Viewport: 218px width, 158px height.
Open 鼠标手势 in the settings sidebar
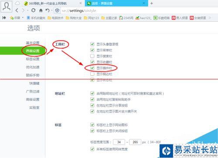pyautogui.click(x=33, y=75)
